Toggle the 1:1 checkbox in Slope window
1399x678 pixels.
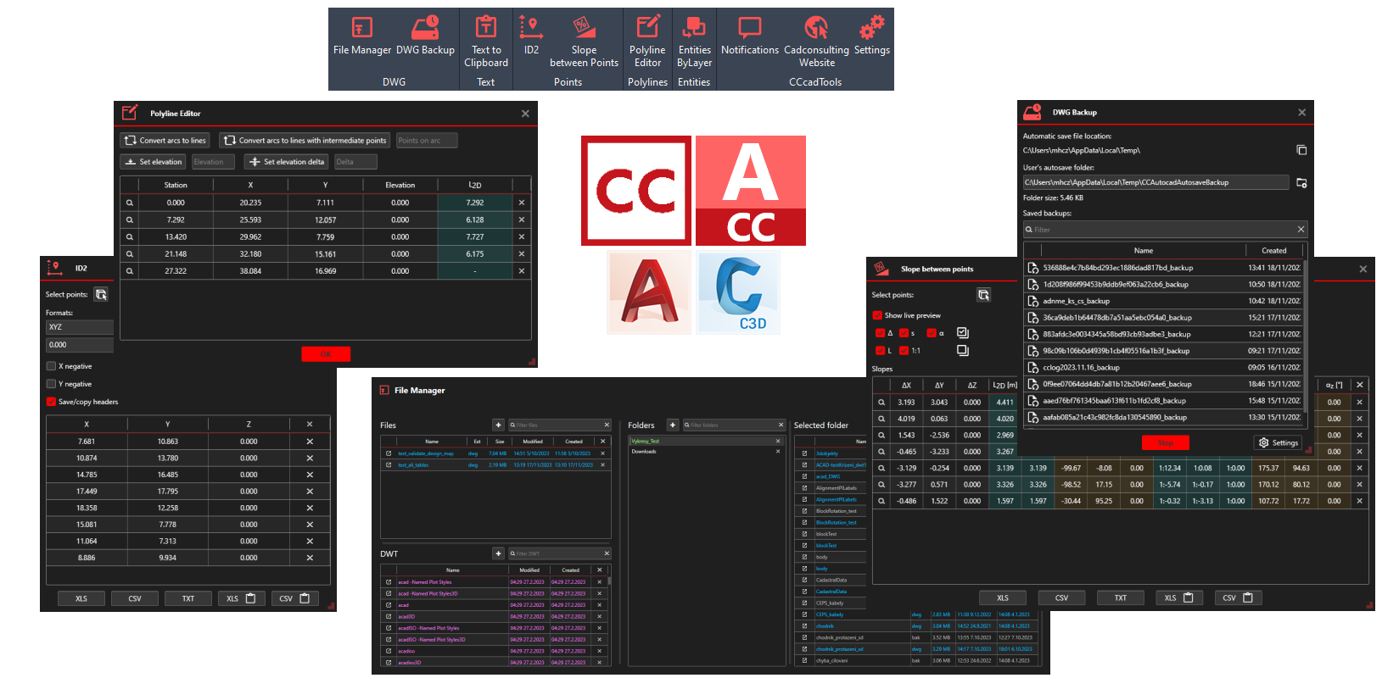coord(904,350)
